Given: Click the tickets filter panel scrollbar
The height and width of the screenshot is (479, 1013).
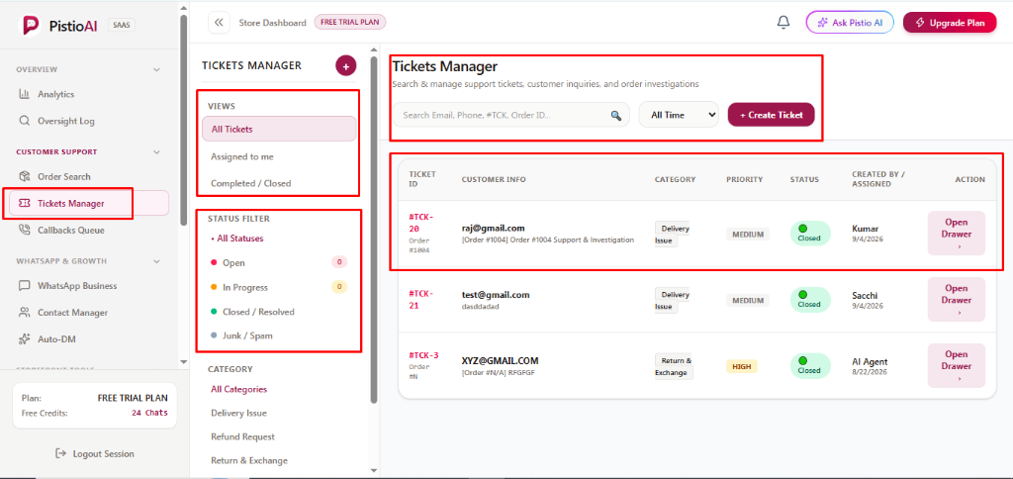Looking at the screenshot, I should [373, 230].
